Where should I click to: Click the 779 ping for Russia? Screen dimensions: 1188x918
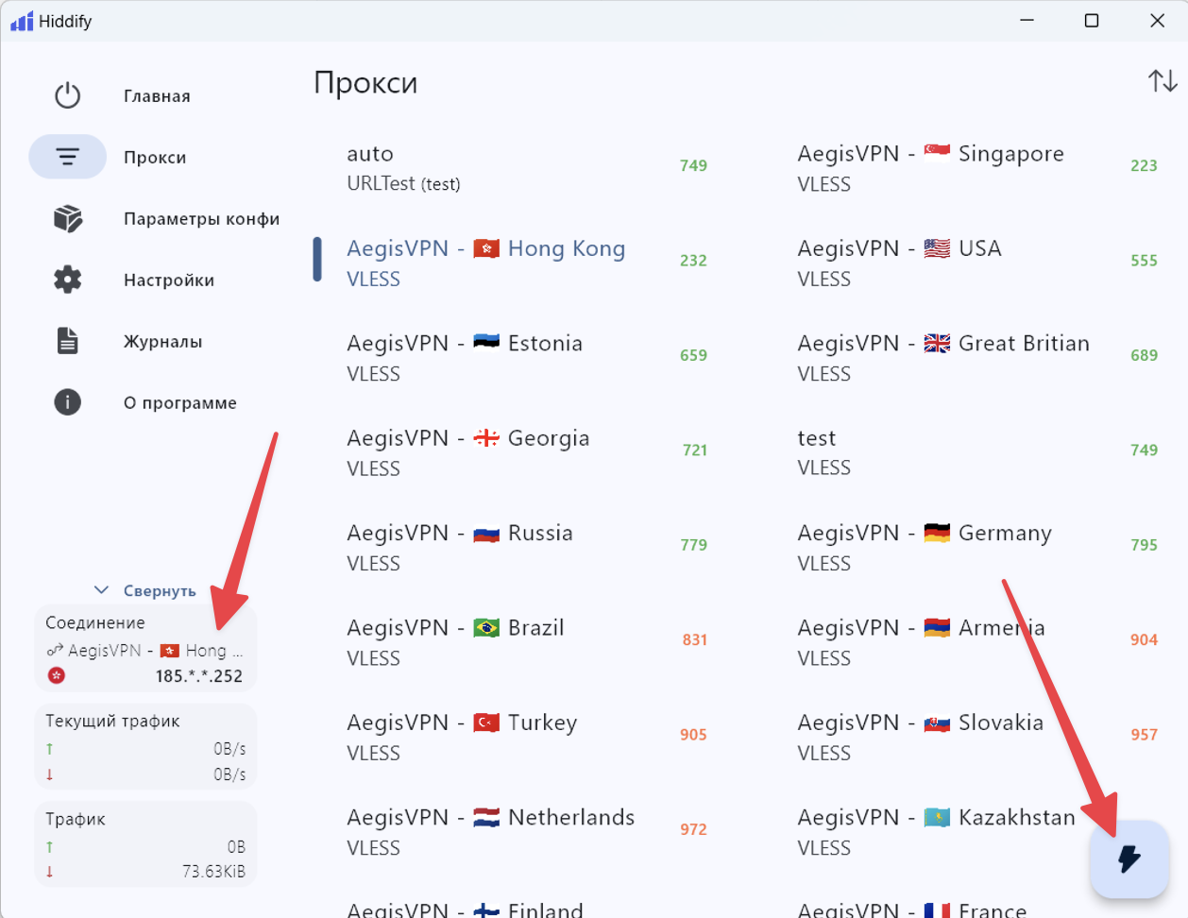click(693, 545)
